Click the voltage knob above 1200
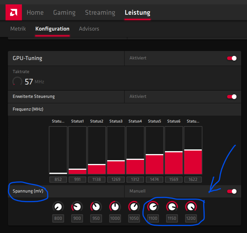The width and height of the screenshot is (247, 233). click(191, 207)
